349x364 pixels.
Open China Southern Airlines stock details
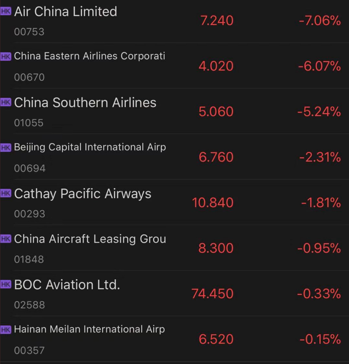174,111
